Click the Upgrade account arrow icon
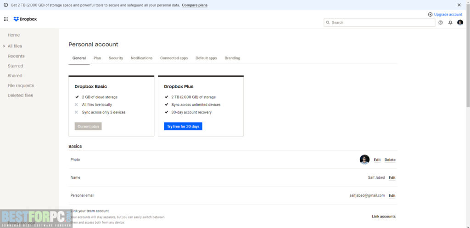The image size is (470, 228). [431, 14]
